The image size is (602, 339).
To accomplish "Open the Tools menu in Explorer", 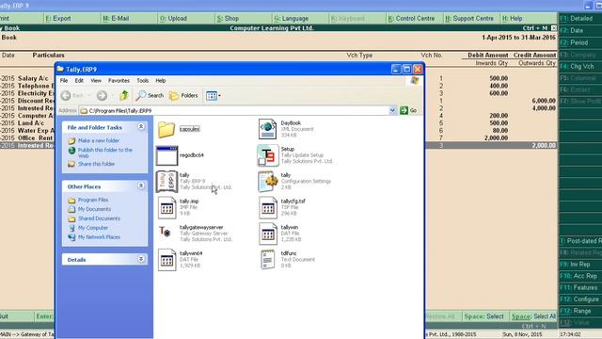I will point(142,81).
